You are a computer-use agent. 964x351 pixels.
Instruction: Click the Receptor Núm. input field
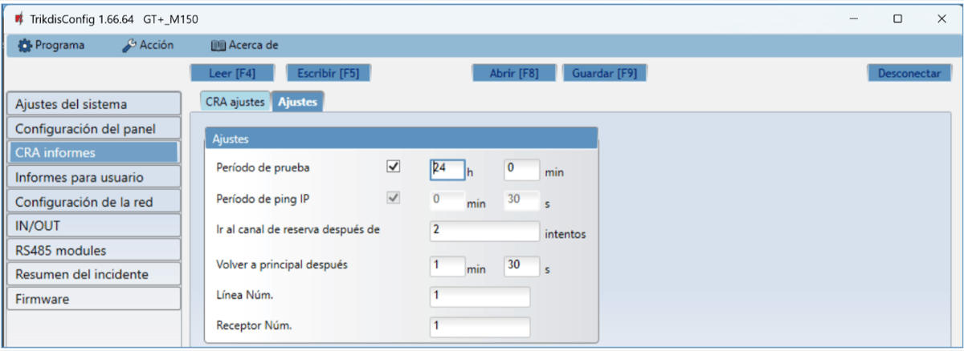coord(480,327)
